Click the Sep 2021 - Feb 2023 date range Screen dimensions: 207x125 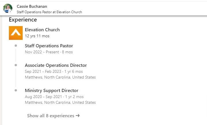pyautogui.click(x=43, y=71)
